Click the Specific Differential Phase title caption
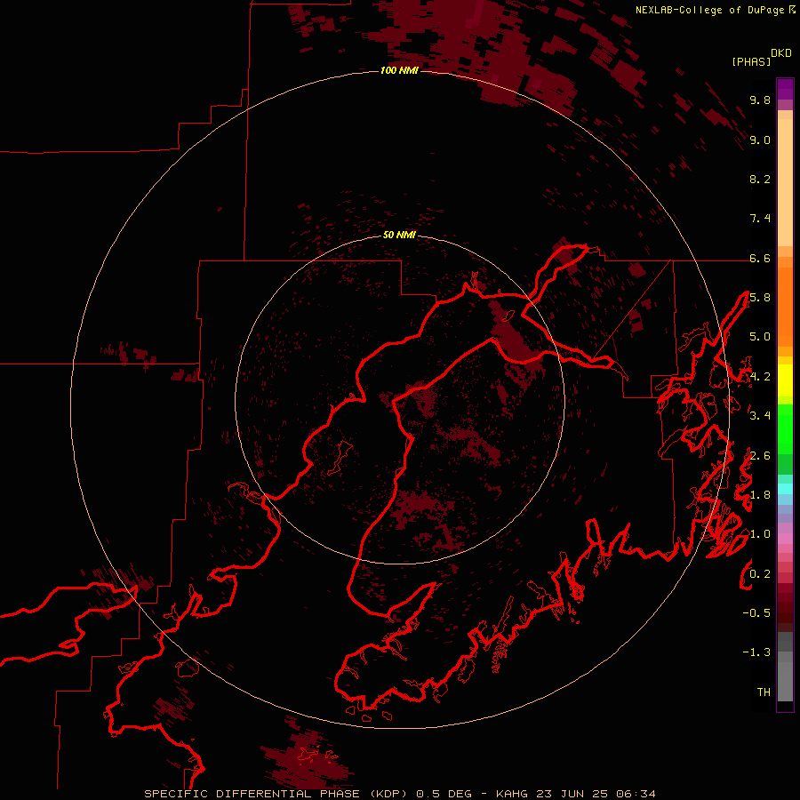 coord(275,794)
